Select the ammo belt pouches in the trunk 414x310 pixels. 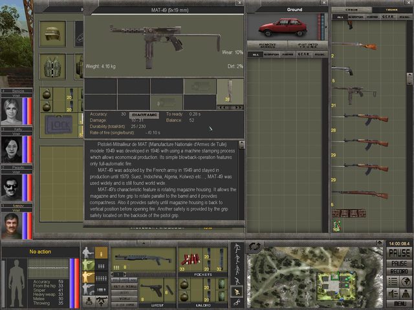pos(349,213)
